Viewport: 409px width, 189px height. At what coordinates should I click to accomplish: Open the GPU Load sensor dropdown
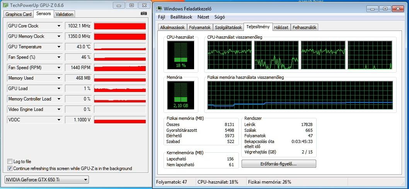(59, 89)
